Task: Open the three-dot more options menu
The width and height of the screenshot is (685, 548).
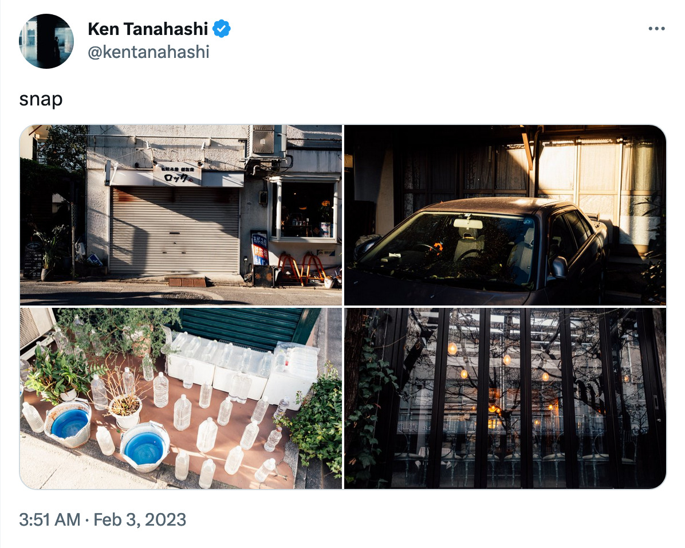Action: [656, 29]
